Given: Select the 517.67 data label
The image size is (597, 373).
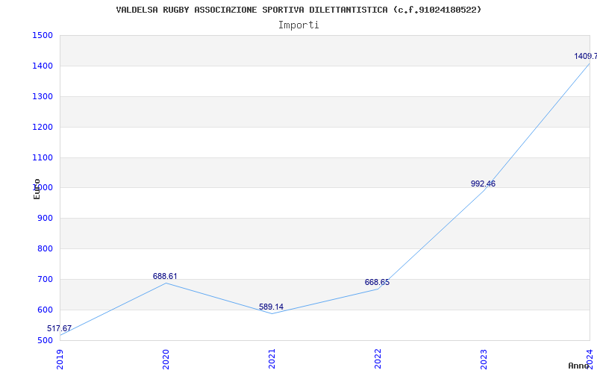Looking at the screenshot, I should point(59,328).
